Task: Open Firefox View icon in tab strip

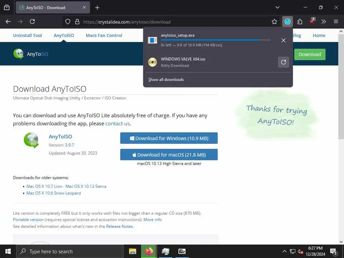Action: 7,7
